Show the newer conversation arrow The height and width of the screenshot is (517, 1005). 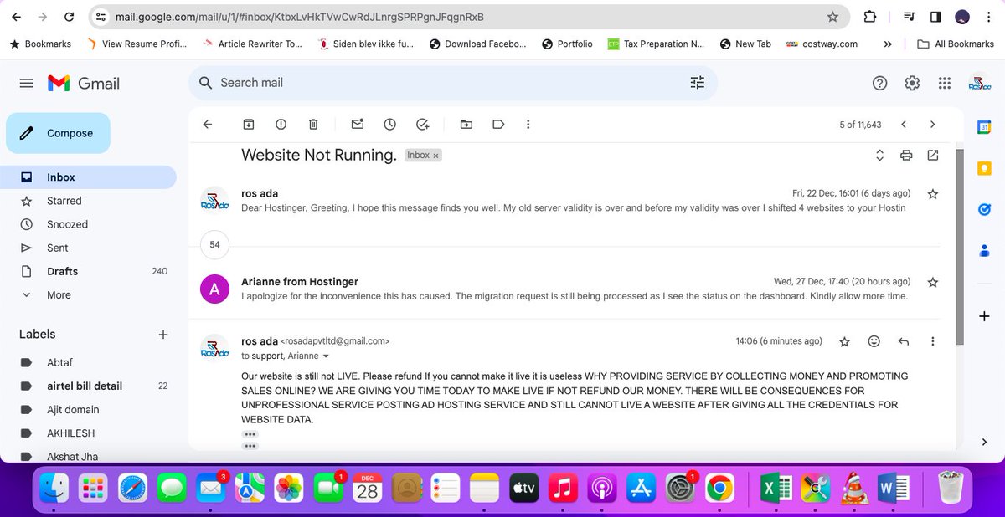coord(903,125)
